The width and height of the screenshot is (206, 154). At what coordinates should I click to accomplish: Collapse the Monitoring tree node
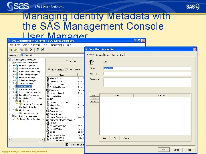[13, 101]
